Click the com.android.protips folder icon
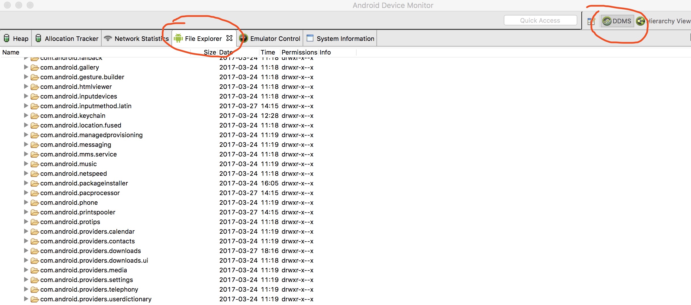Image resolution: width=691 pixels, height=305 pixels. pyautogui.click(x=35, y=222)
